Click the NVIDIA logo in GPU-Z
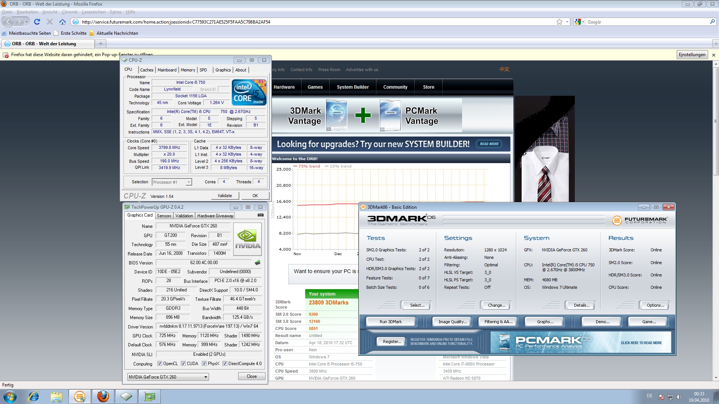This screenshot has height=404, width=719. coord(248,239)
